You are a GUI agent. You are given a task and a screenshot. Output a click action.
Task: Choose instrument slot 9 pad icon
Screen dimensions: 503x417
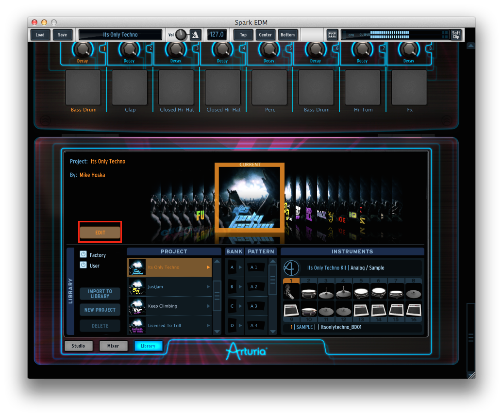click(x=291, y=310)
